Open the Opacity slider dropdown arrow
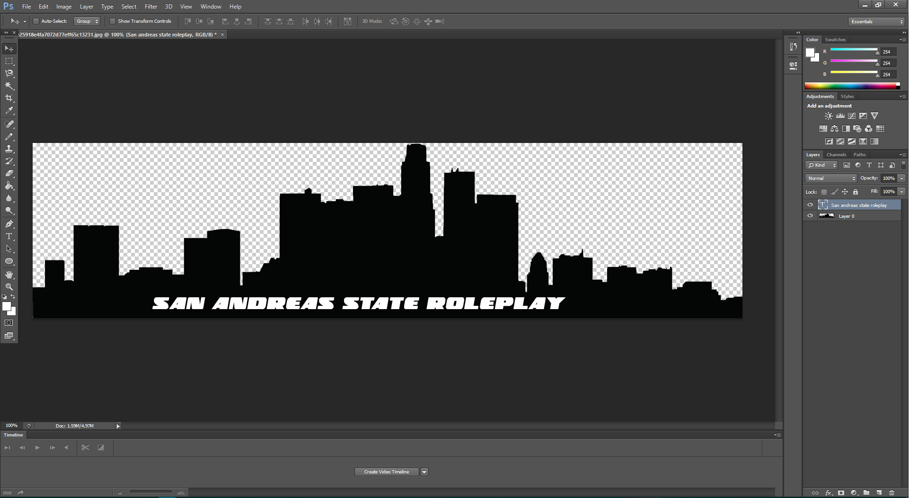909x498 pixels. [x=902, y=178]
